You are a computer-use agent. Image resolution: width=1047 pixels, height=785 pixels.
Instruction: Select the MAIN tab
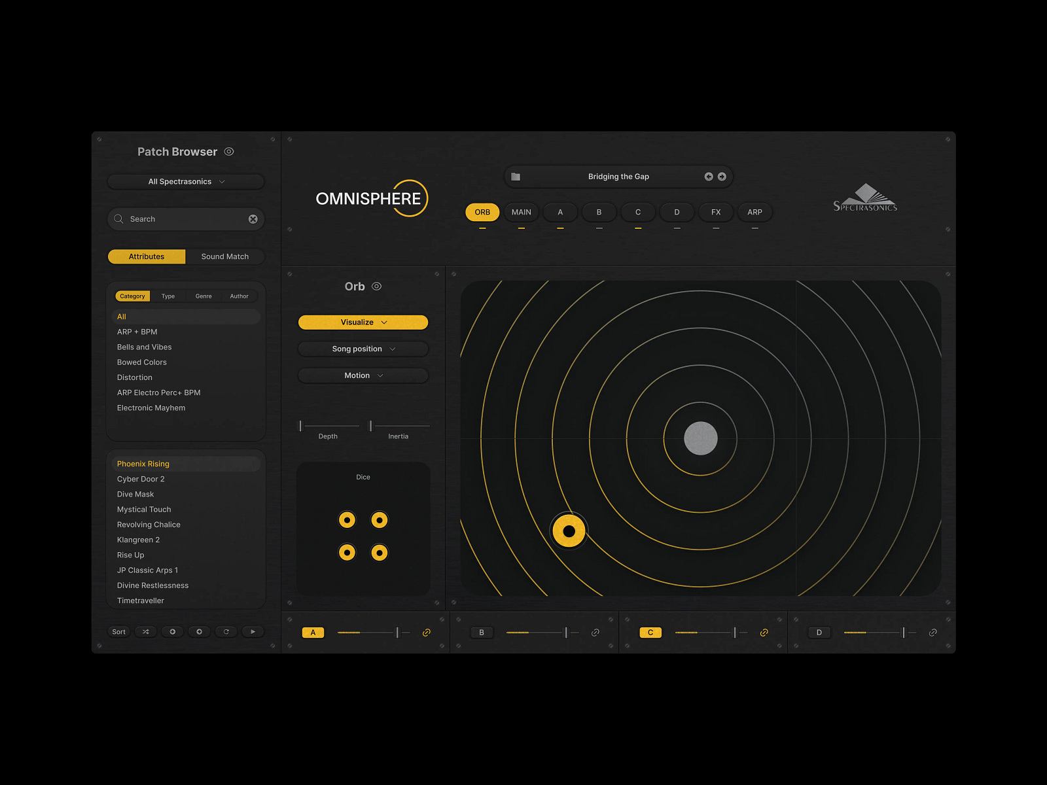pos(521,212)
